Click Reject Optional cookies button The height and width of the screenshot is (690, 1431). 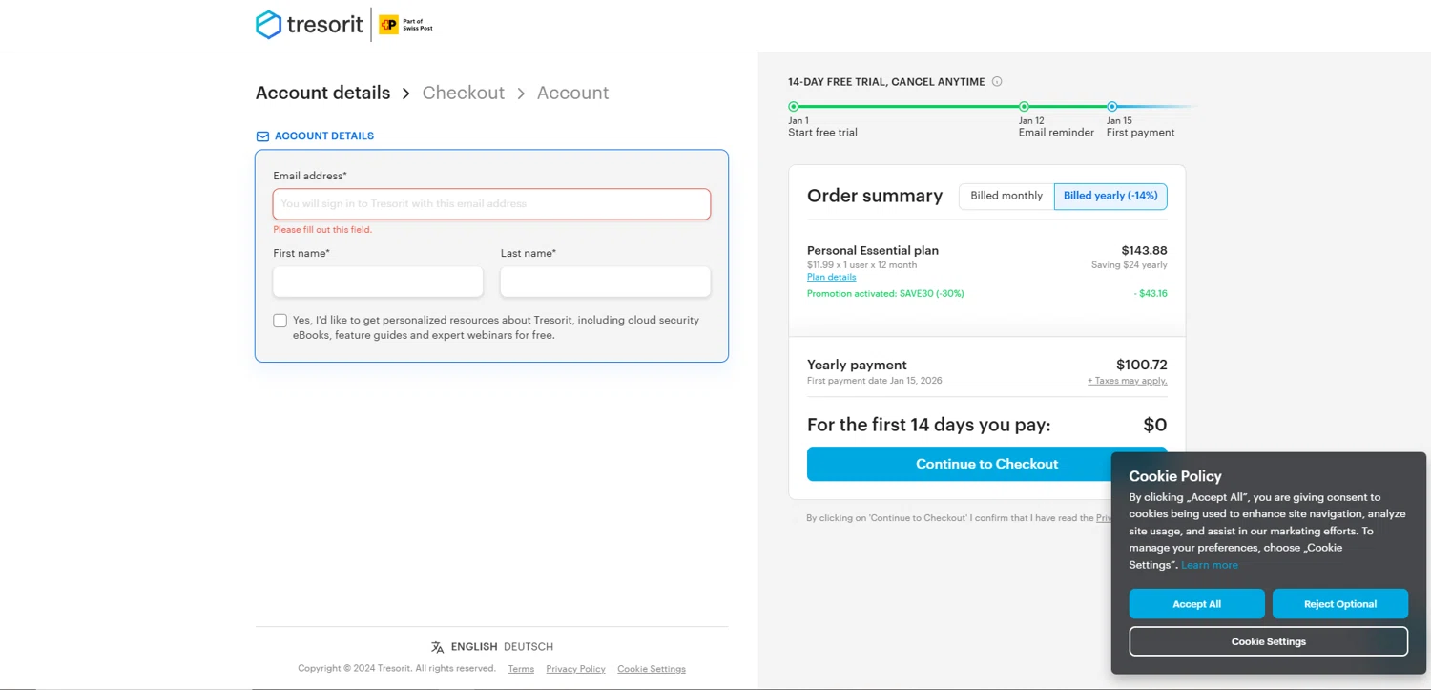click(1339, 604)
